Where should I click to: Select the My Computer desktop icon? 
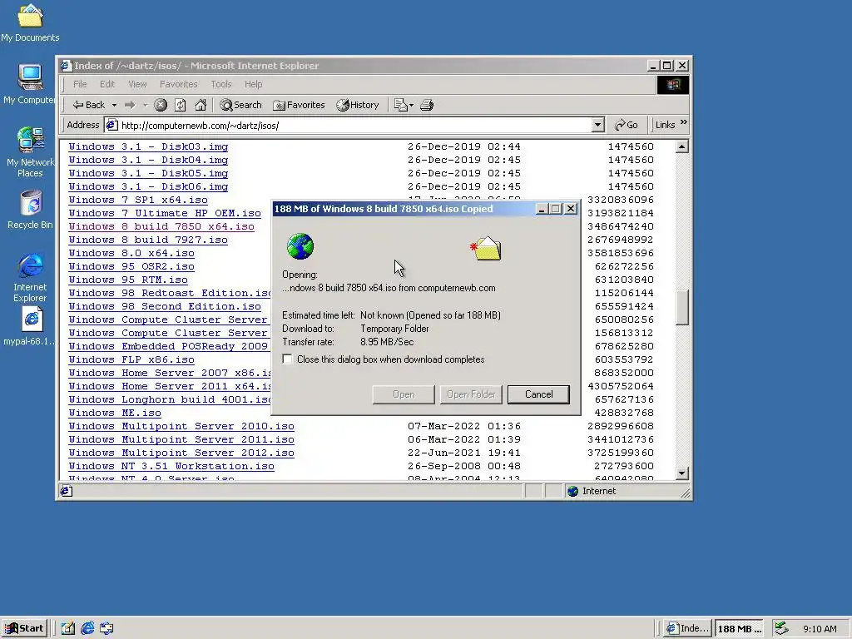(30, 84)
